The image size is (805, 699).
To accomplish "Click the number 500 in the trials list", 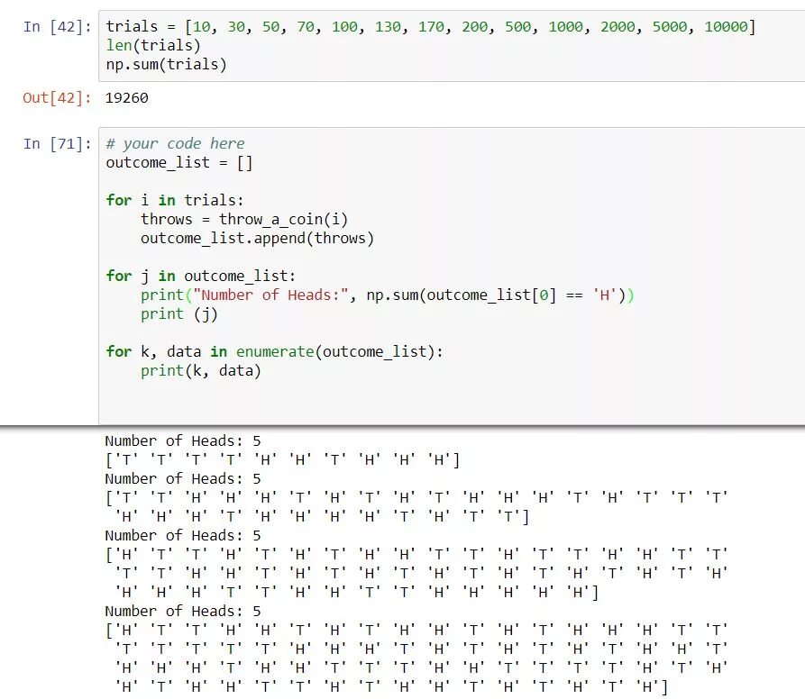I will coord(517,27).
